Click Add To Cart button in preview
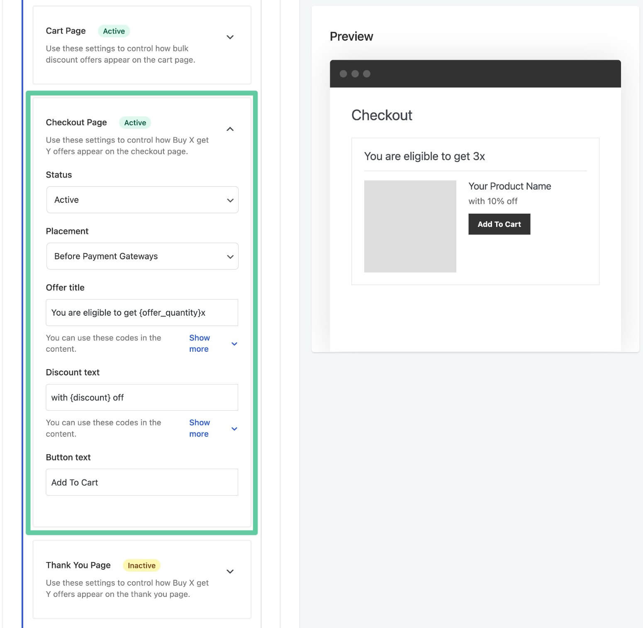 click(x=499, y=224)
